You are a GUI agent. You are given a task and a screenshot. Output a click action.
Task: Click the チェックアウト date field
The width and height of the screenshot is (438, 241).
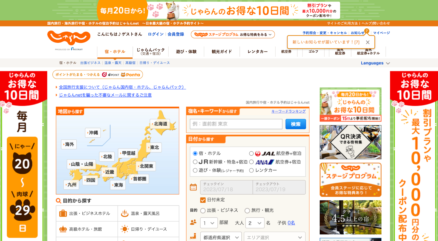click(279, 187)
